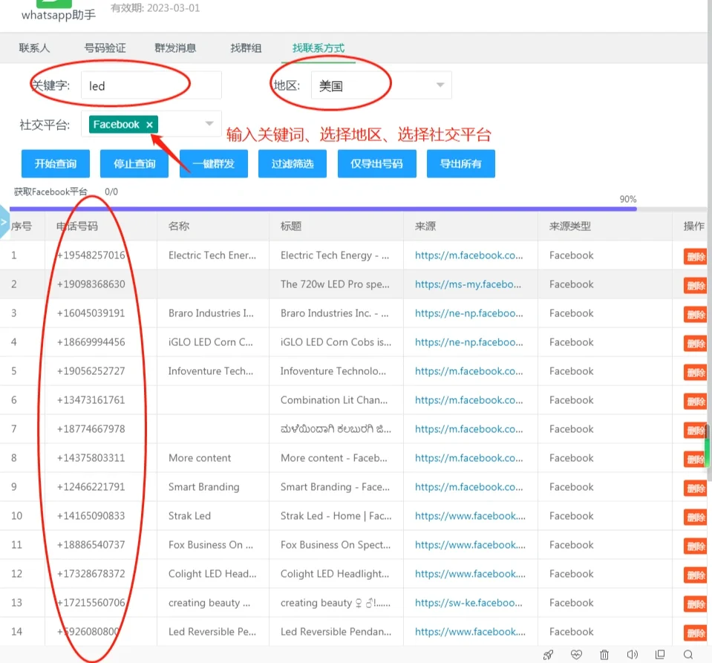712x663 pixels.
Task: Click the 标题 column header
Action: click(291, 226)
